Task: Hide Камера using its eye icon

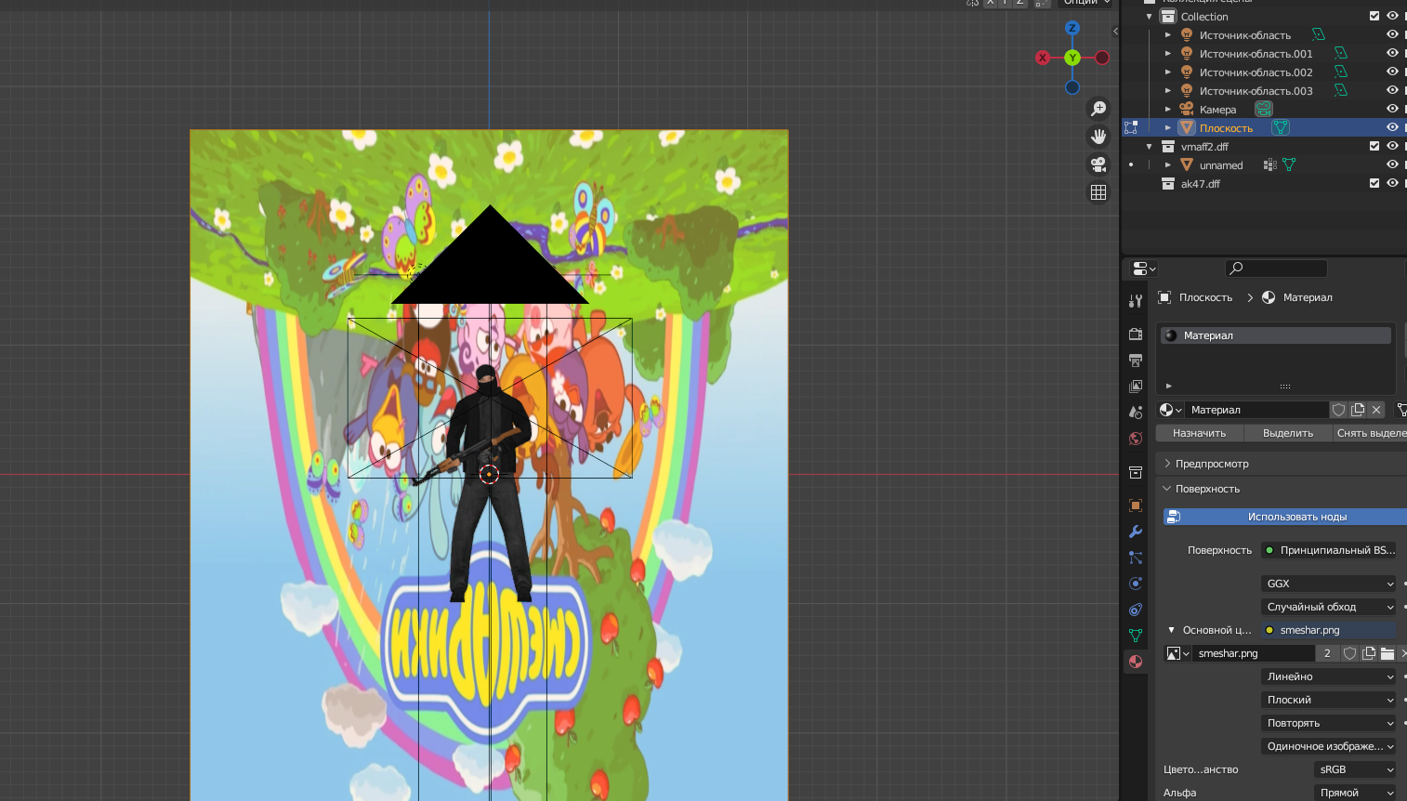Action: [1392, 109]
